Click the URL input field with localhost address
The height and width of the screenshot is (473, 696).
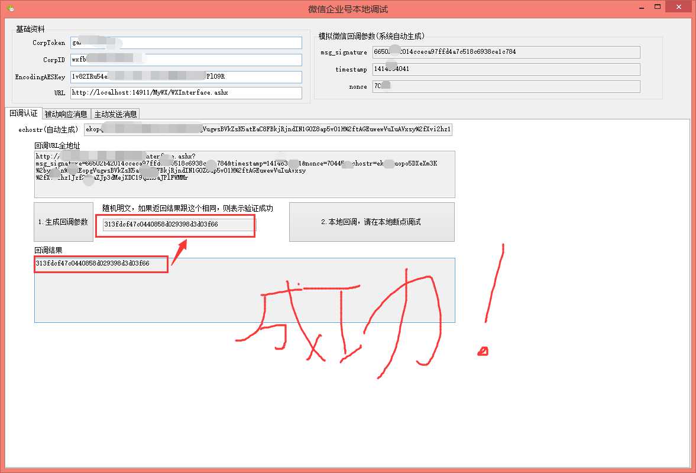[186, 93]
